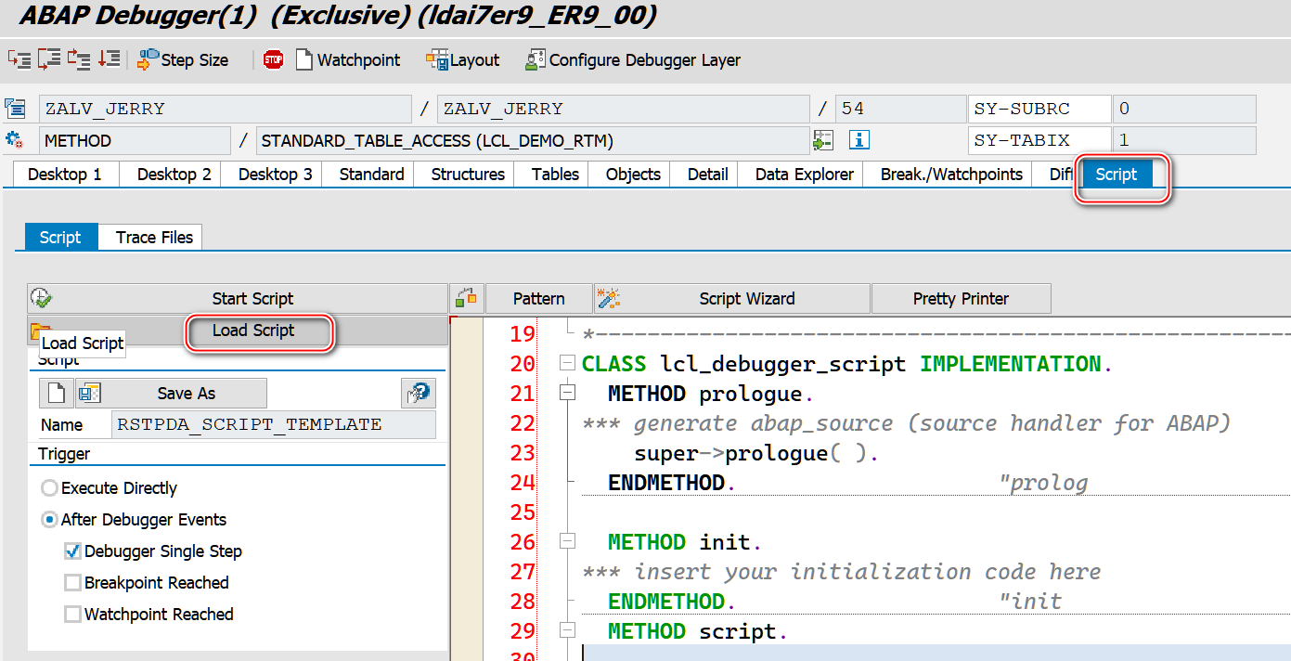
Task: Enable Breakpoint Reached checkbox
Action: point(72,583)
